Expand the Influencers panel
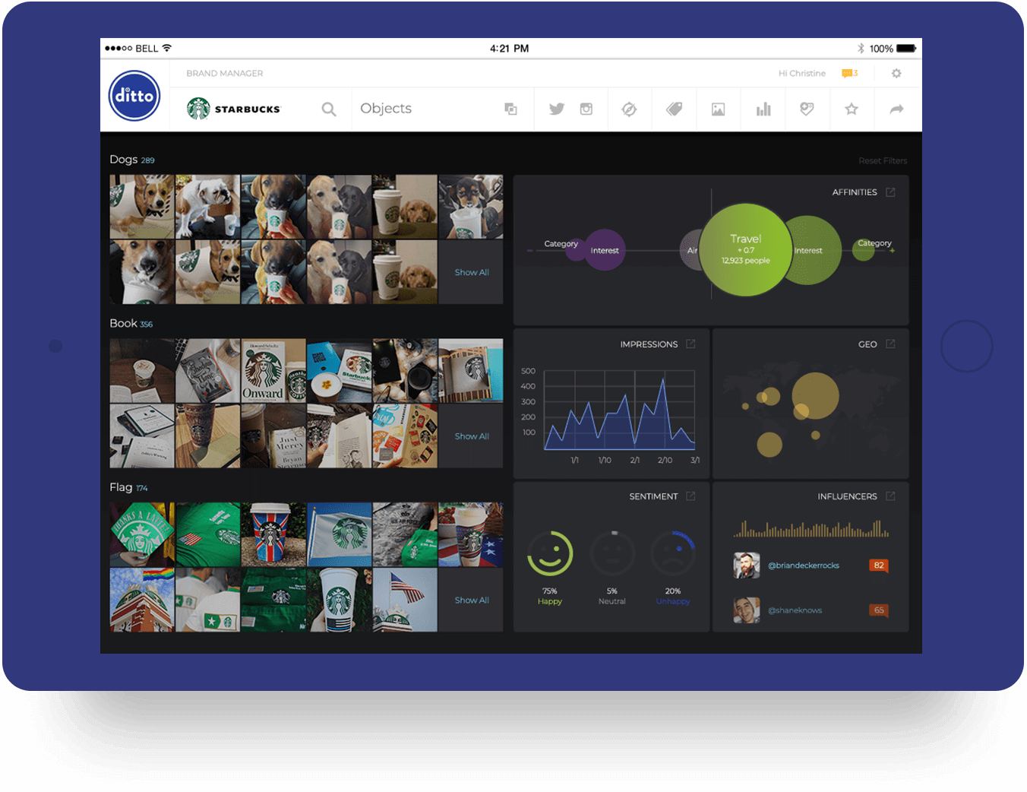 tap(890, 496)
